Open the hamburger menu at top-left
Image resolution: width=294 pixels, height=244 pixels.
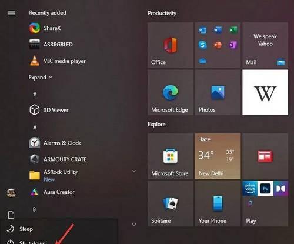click(11, 13)
